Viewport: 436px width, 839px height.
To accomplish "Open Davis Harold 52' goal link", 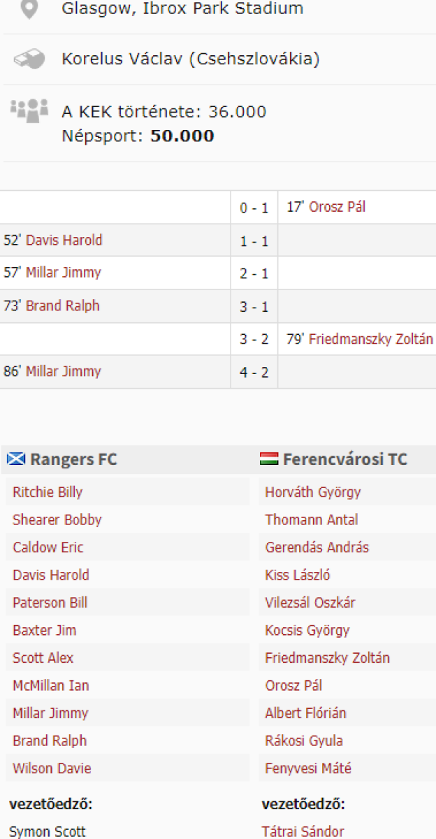I will 64,240.
